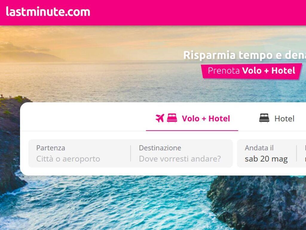Viewport: 306px width, 230px height.
Task: Click the Risparmia tempo e denaro headline
Action: tap(244, 55)
